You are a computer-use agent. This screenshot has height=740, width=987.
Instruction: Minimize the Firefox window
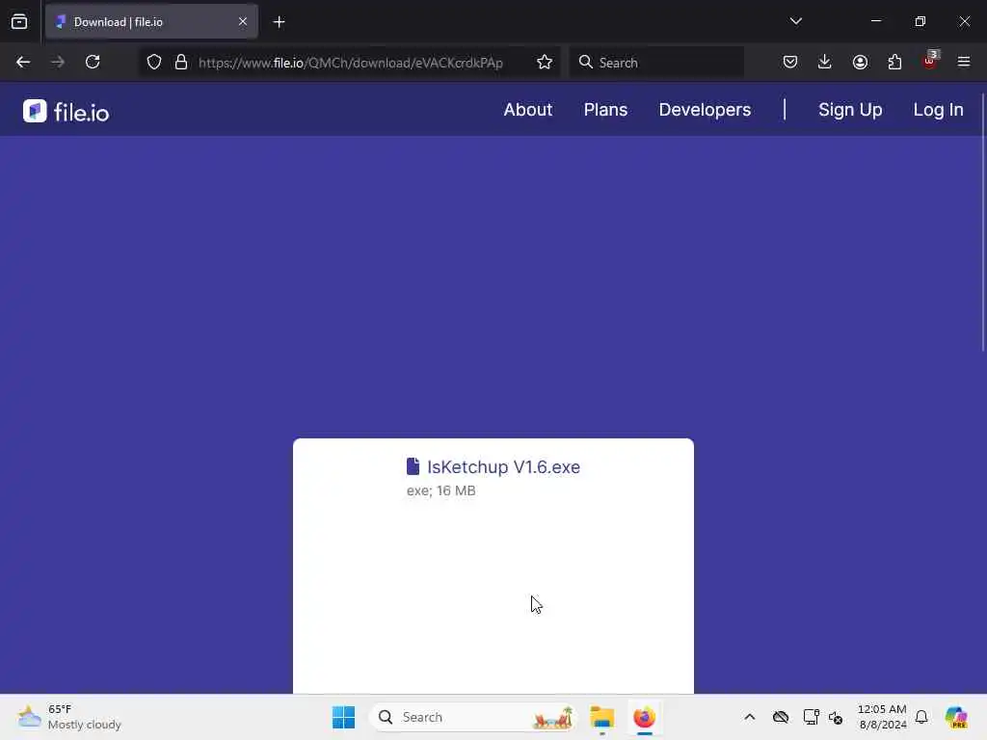click(875, 21)
